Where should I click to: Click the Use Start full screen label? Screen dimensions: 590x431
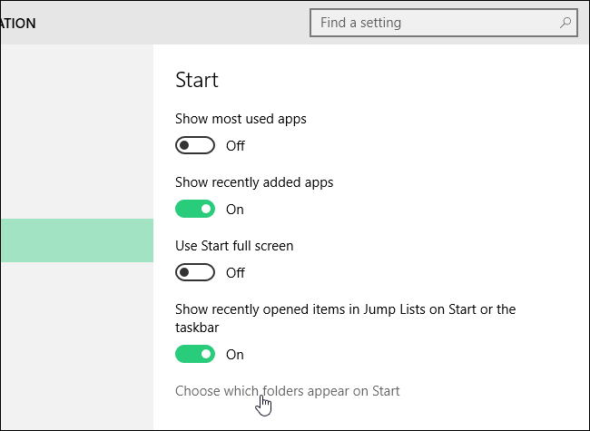coord(234,246)
